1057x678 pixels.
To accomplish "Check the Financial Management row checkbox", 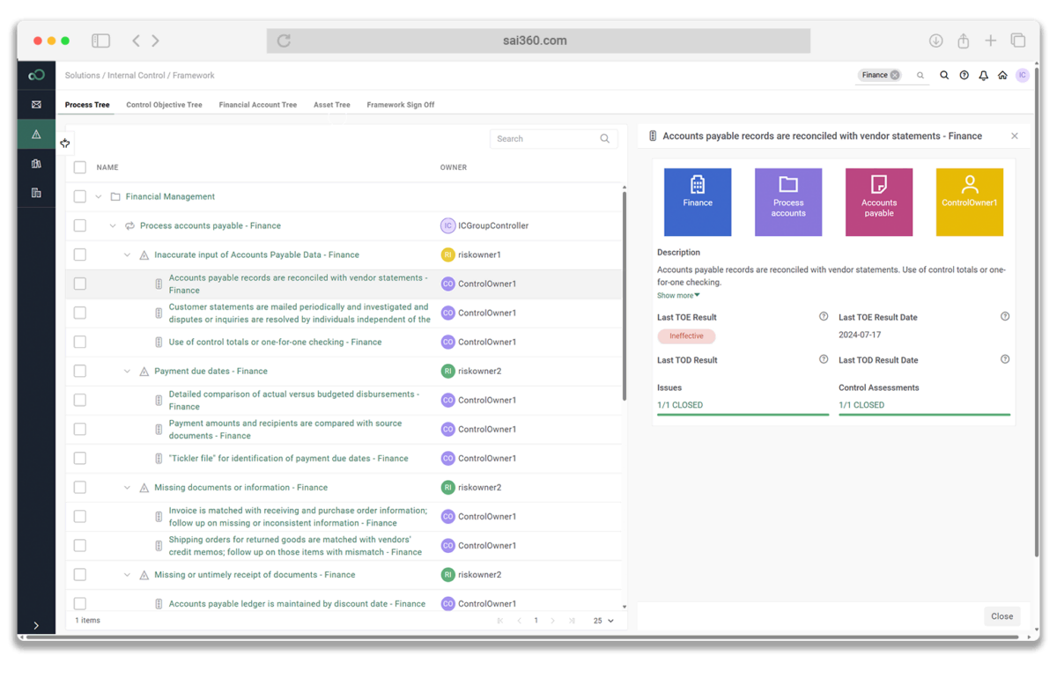I will [80, 196].
